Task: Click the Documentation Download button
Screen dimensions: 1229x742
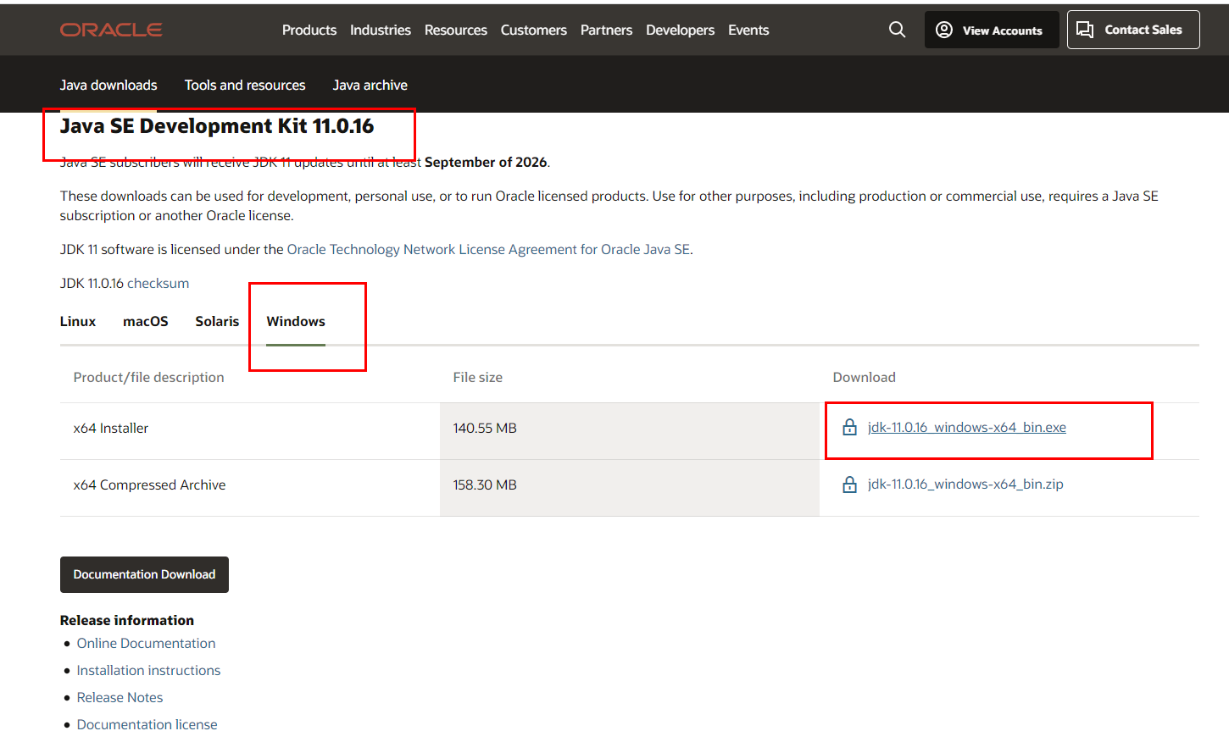Action: pos(144,574)
